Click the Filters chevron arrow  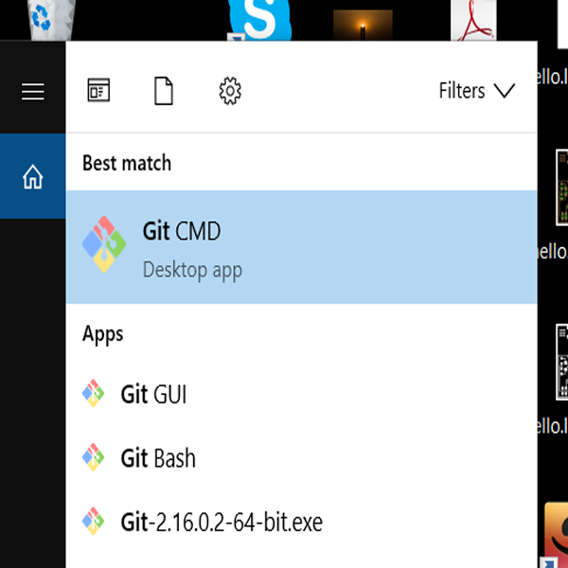(x=505, y=91)
